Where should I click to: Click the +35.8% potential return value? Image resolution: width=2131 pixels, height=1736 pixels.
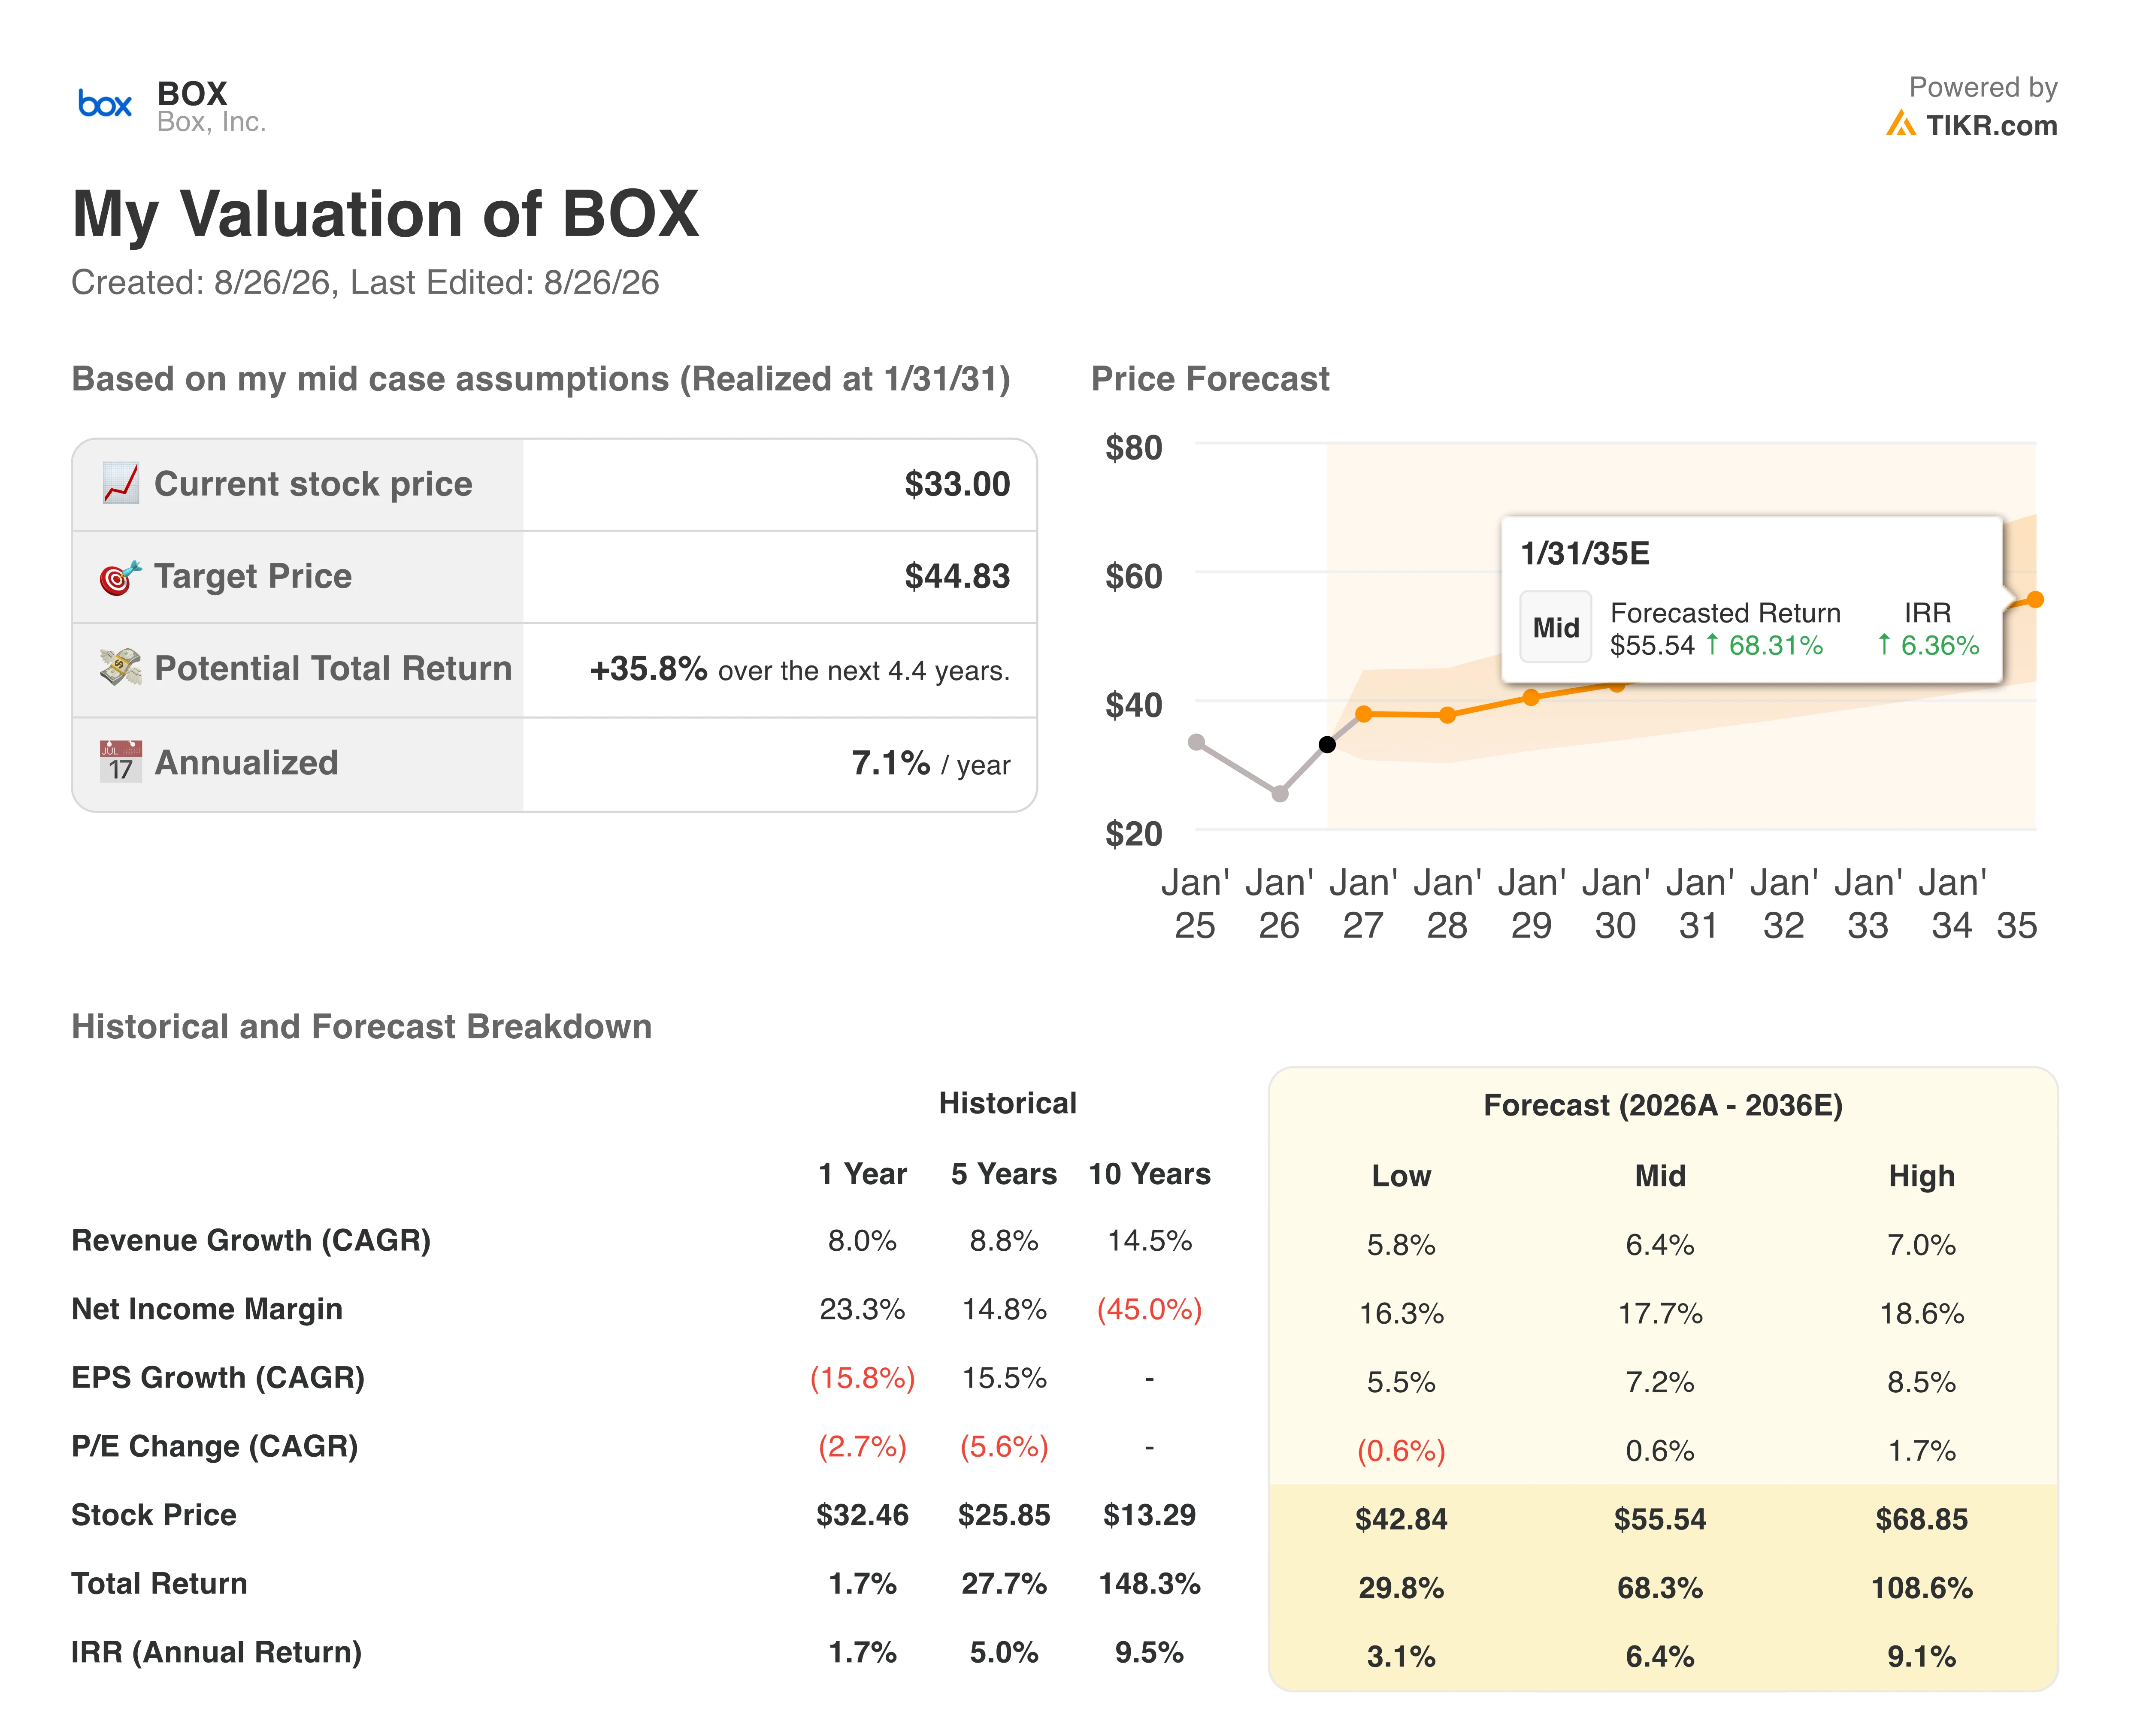coord(648,668)
